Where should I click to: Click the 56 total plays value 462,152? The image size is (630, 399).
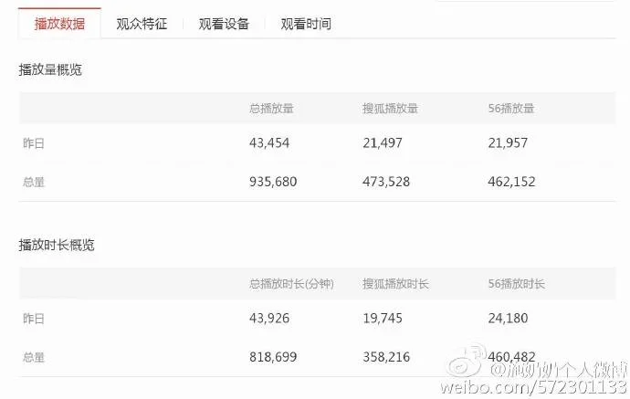[x=511, y=182]
